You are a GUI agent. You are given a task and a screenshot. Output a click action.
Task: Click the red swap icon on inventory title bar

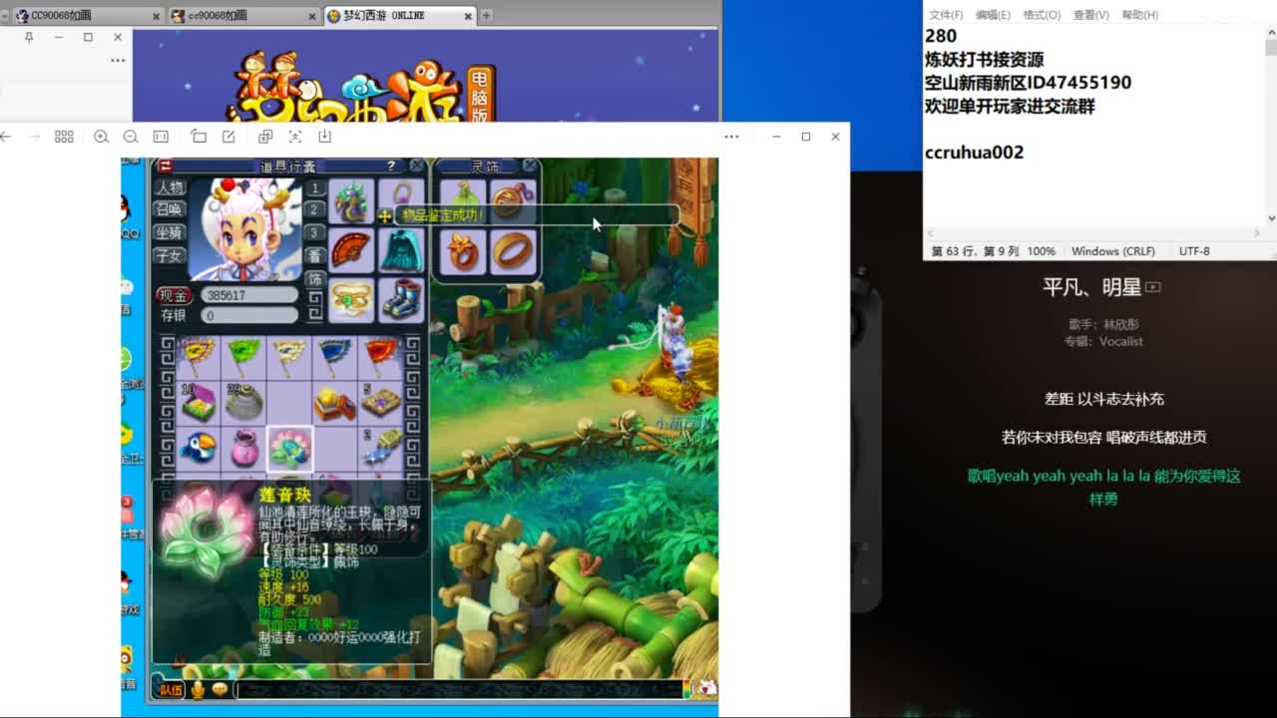(166, 166)
